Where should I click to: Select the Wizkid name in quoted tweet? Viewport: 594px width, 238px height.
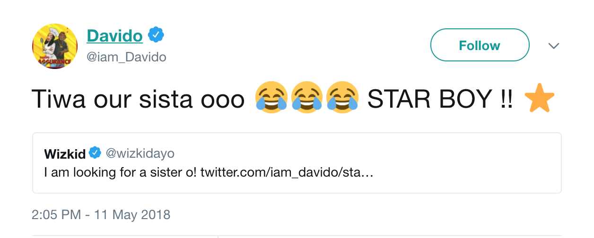tap(65, 154)
